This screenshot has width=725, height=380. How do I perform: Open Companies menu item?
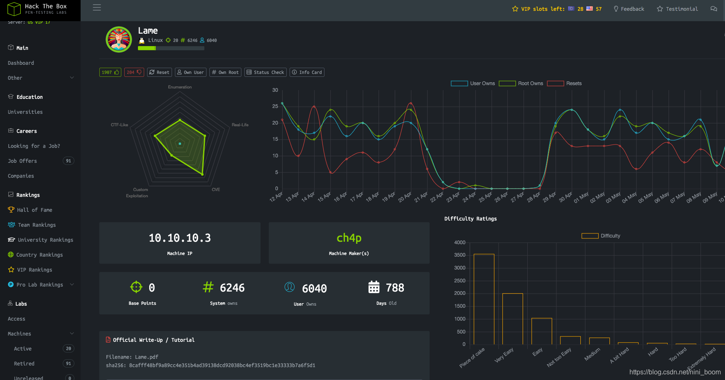click(21, 176)
